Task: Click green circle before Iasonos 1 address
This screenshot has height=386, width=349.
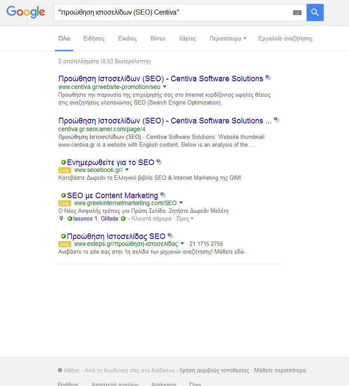Action: click(70, 219)
